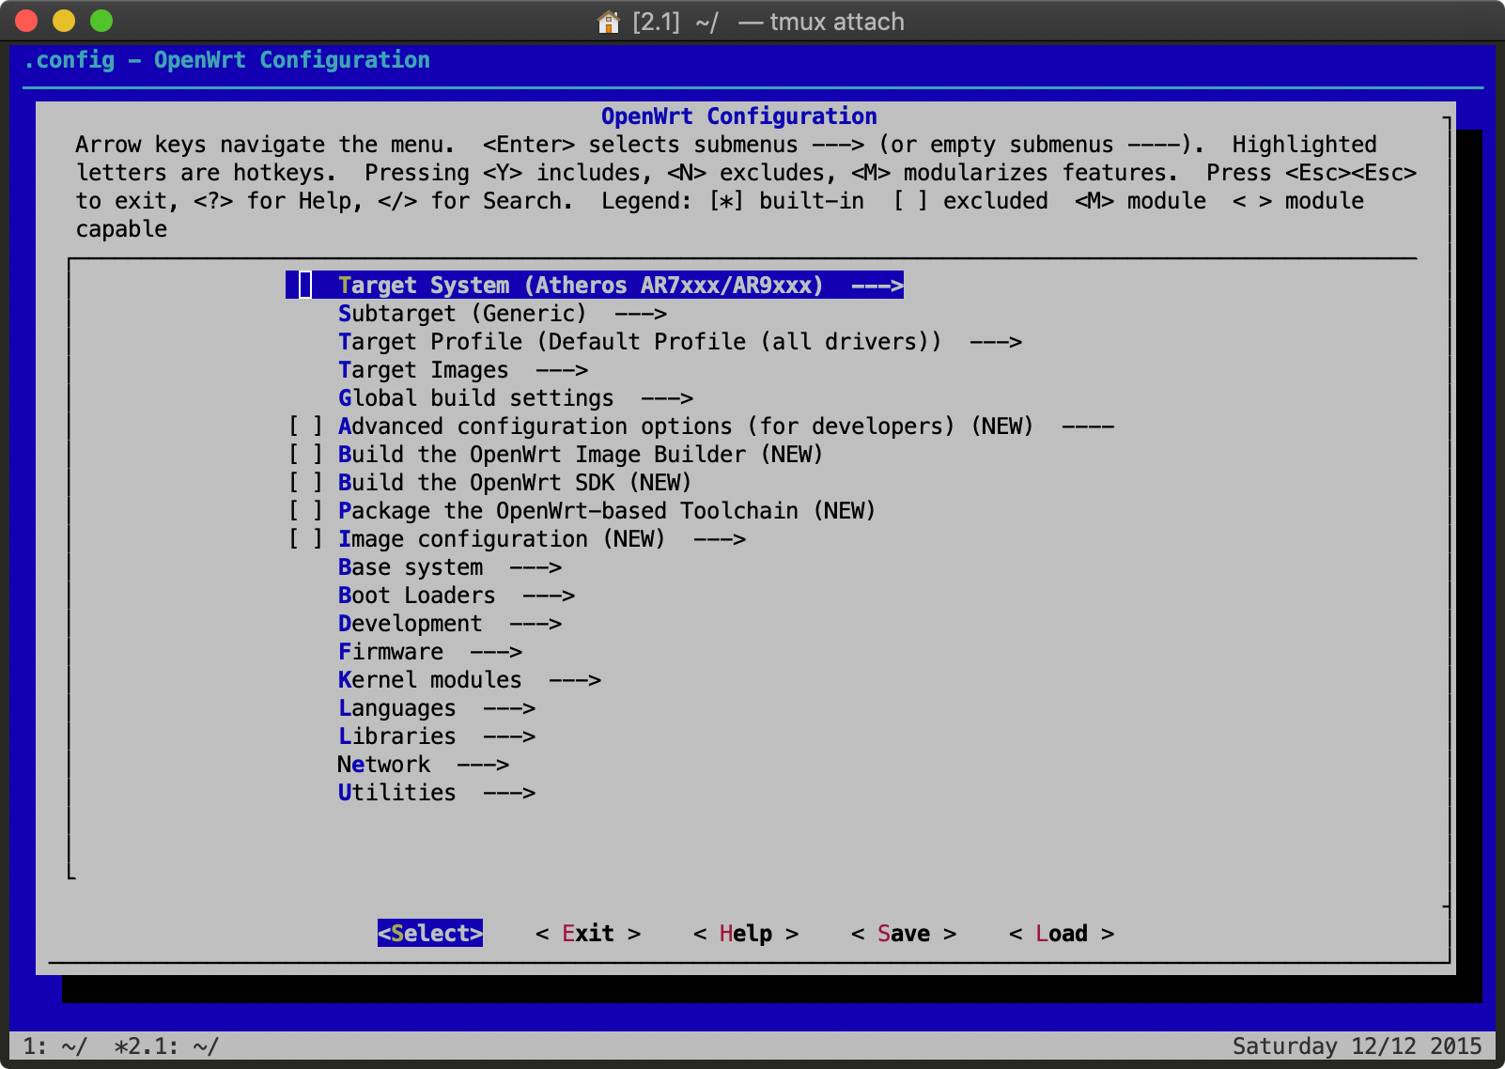This screenshot has height=1069, width=1505.
Task: Click the < Save > button
Action: (x=904, y=933)
